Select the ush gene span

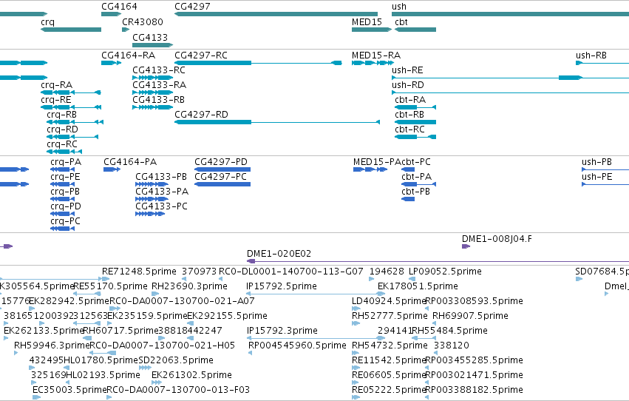click(510, 14)
